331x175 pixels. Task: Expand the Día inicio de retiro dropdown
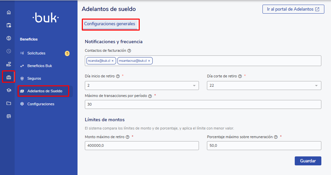pyautogui.click(x=142, y=86)
